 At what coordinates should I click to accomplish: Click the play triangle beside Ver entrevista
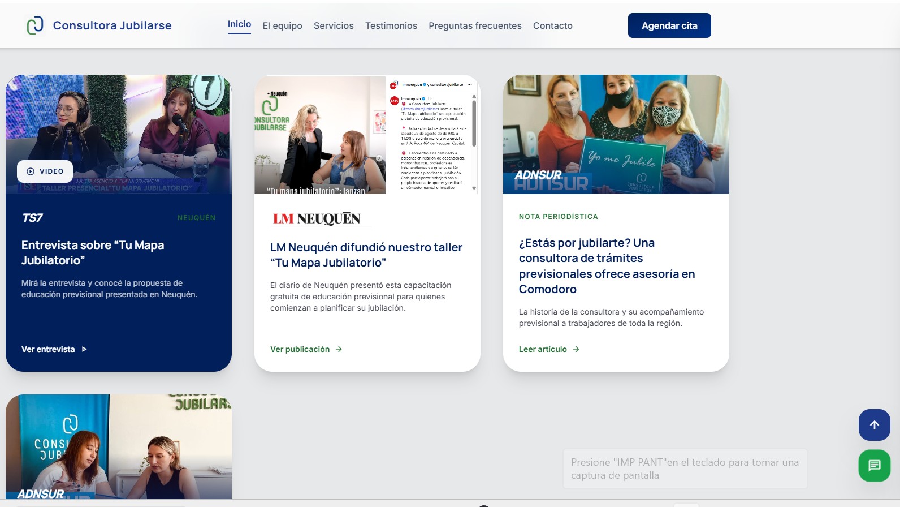(x=84, y=349)
